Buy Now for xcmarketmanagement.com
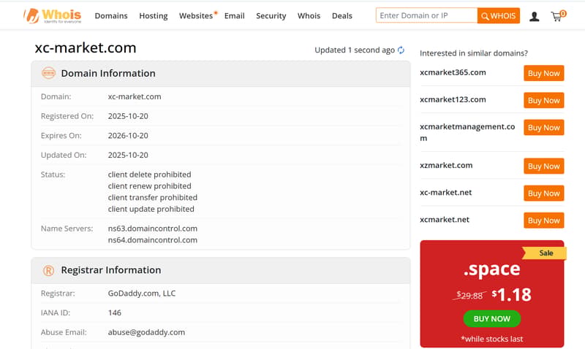The width and height of the screenshot is (585, 349). click(x=543, y=127)
